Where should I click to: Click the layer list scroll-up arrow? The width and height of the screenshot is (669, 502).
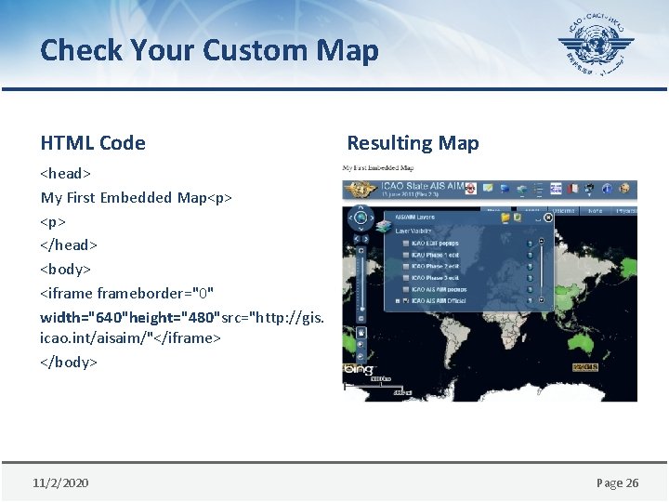[x=542, y=241]
